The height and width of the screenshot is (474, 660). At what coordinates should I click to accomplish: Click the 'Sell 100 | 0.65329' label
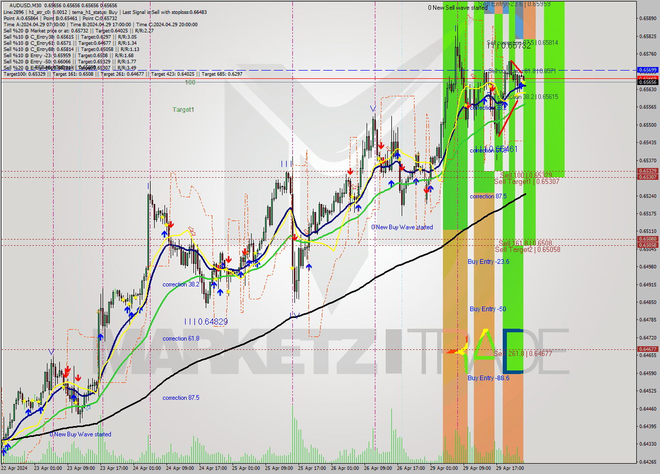526,175
